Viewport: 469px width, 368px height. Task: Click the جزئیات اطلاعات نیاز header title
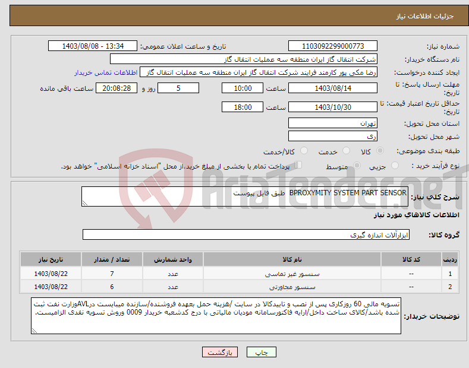tap(425, 16)
